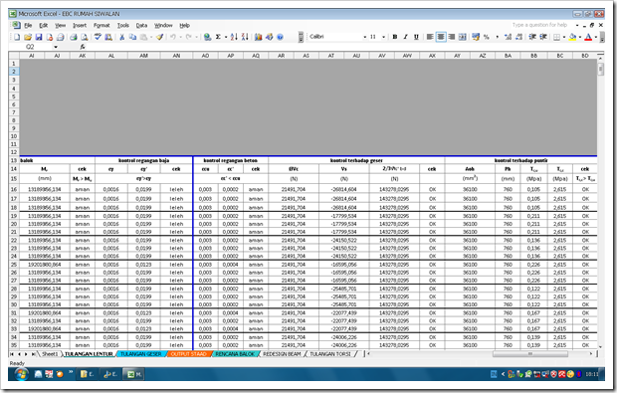This screenshot has width=617, height=393.
Task: Click the Insert Function fx icon
Action: [83, 47]
